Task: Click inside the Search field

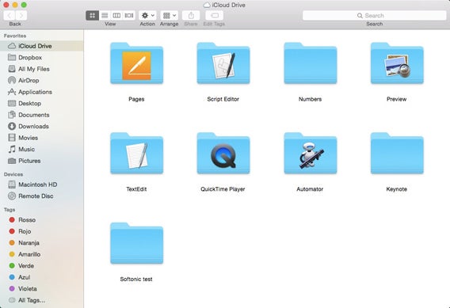Action: click(374, 16)
